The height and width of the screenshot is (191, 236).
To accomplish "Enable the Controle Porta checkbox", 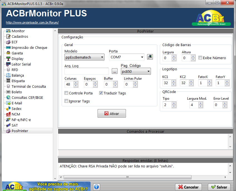I will click(x=66, y=93).
